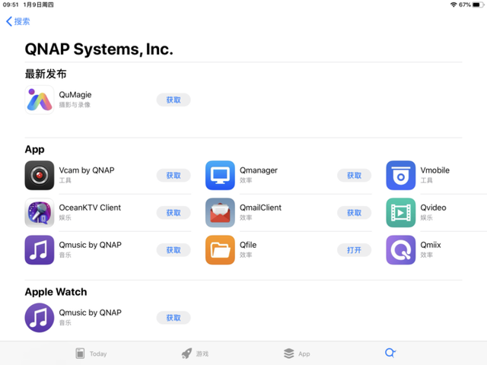This screenshot has height=365, width=487.
Task: Tap Apple Watch Qmusic icon
Action: pos(39,318)
